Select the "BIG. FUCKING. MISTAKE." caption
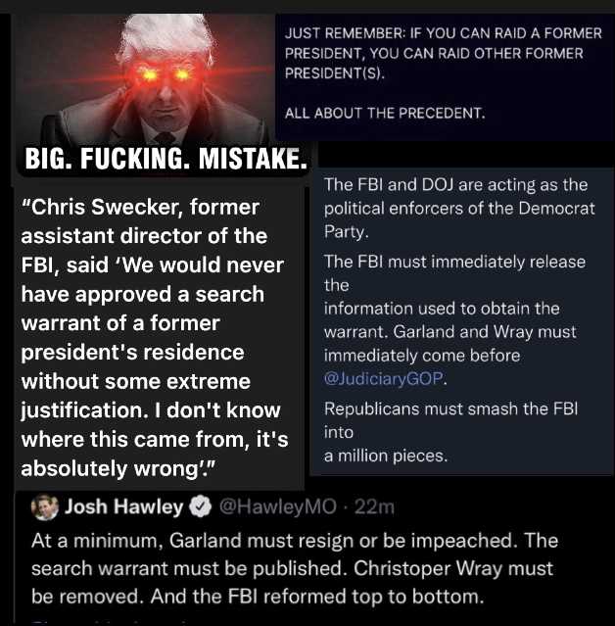Viewport: 615px width, 626px height. [166, 159]
